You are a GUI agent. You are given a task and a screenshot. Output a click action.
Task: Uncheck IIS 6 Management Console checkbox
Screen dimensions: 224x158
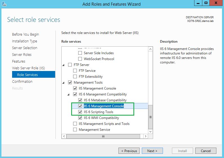80,106
